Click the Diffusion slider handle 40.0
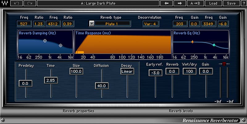 coord(102,86)
